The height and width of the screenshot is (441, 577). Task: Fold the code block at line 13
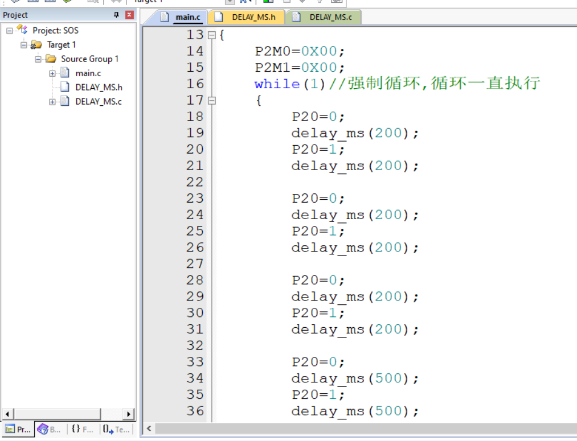211,35
